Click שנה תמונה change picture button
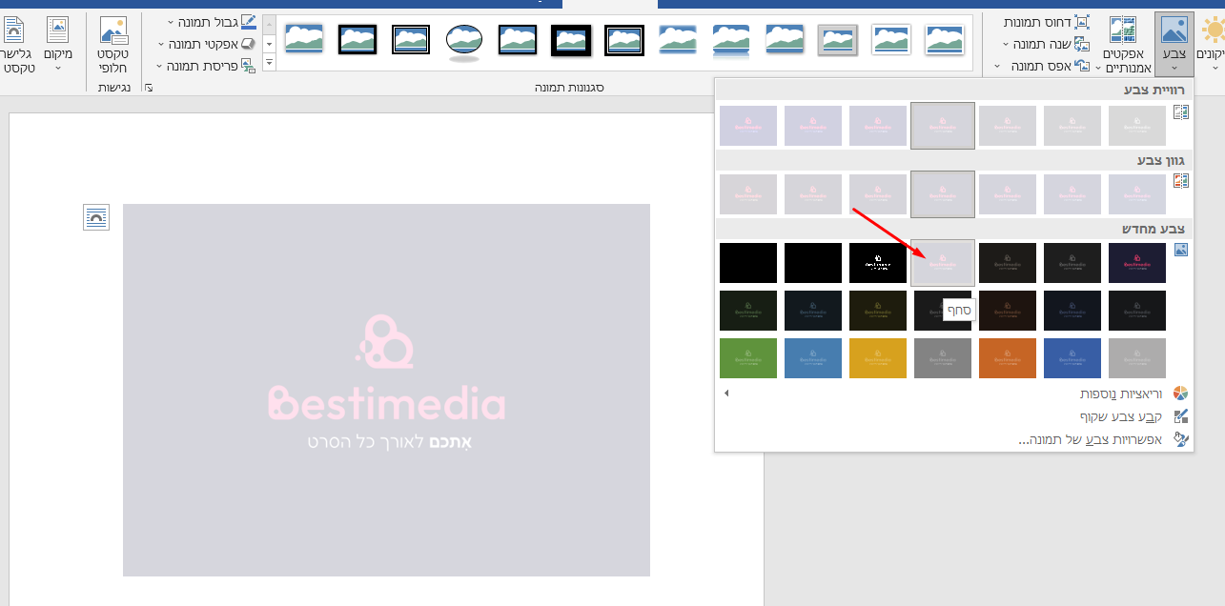1225x606 pixels. [x=1047, y=44]
